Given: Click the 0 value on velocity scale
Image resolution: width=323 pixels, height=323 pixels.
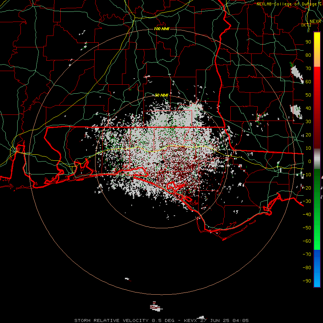Looking at the screenshot, I should pyautogui.click(x=310, y=161).
